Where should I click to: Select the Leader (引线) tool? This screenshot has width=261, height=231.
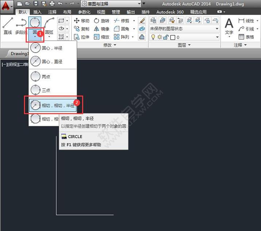click(246, 29)
